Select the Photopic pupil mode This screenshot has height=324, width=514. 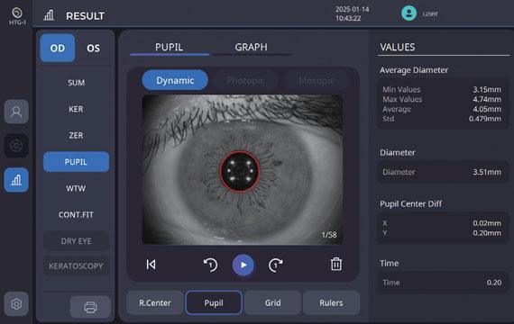pyautogui.click(x=245, y=80)
